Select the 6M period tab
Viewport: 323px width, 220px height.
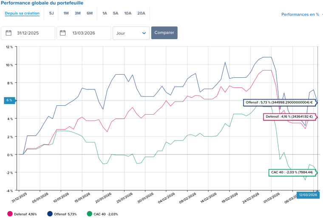(89, 13)
